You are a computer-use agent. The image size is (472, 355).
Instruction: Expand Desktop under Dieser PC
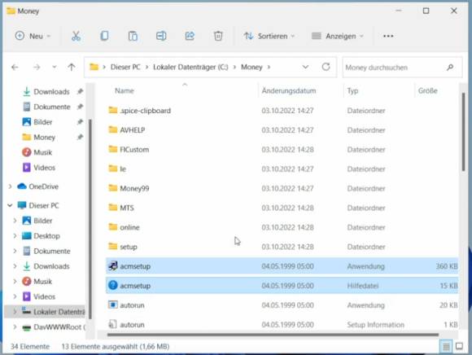tap(15, 236)
